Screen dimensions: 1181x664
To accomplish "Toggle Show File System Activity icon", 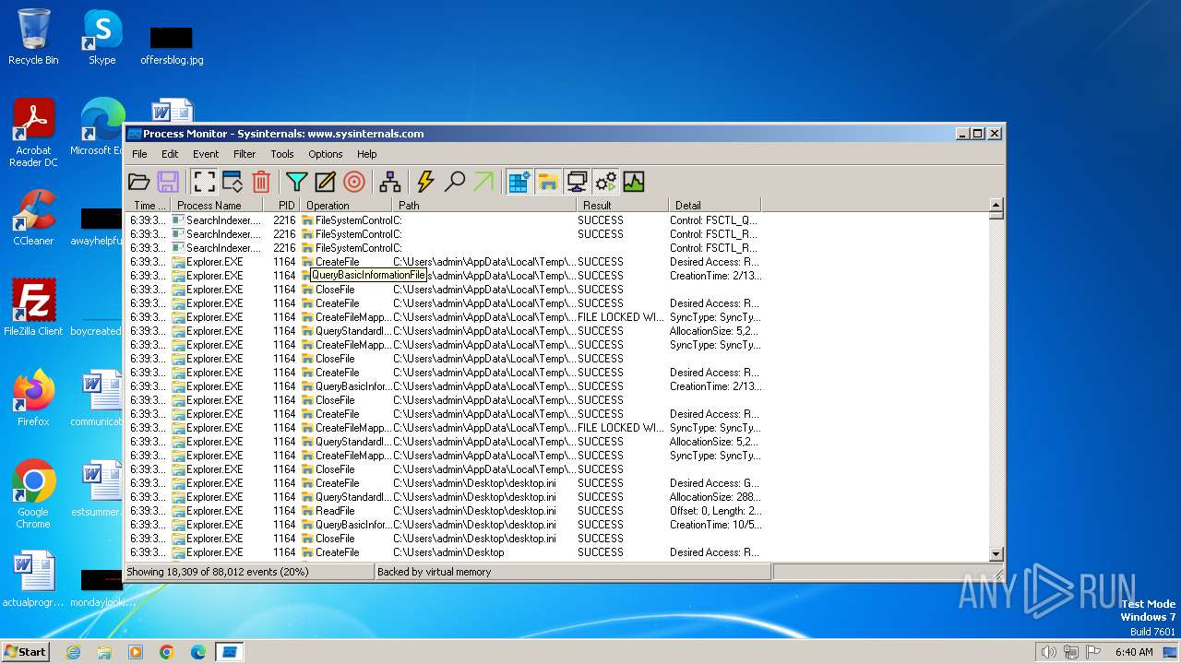I will click(x=548, y=182).
